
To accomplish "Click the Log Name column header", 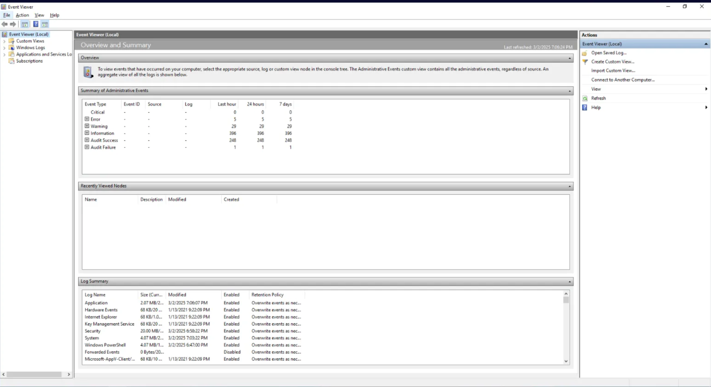I will coord(110,295).
